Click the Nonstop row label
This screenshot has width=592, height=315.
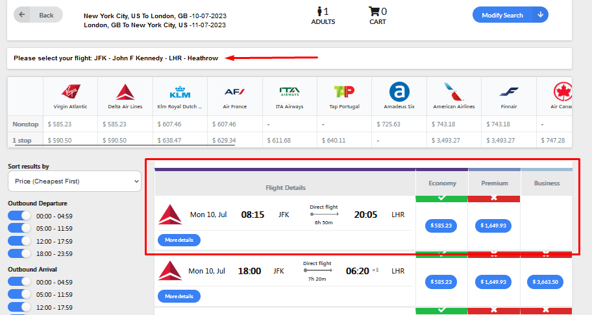click(25, 124)
